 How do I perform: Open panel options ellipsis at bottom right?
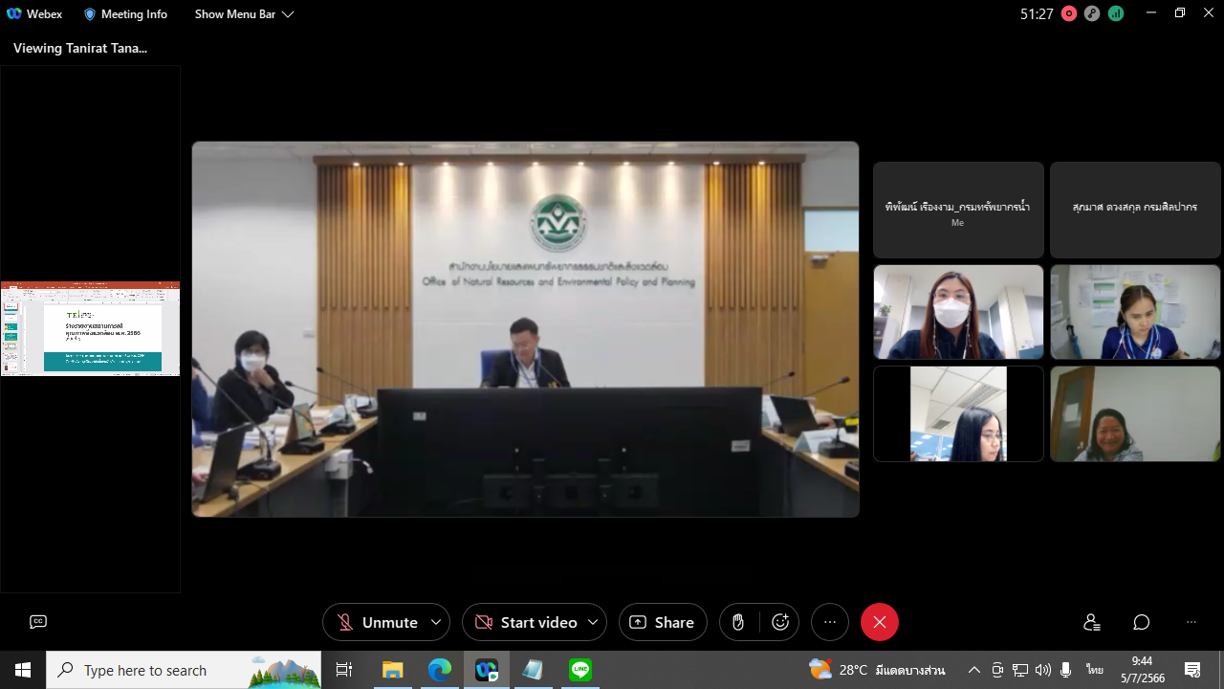click(x=1191, y=622)
